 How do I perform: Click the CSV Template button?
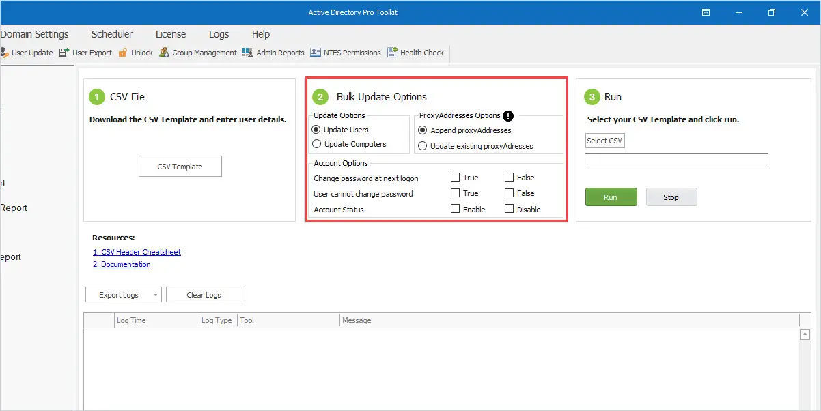180,167
